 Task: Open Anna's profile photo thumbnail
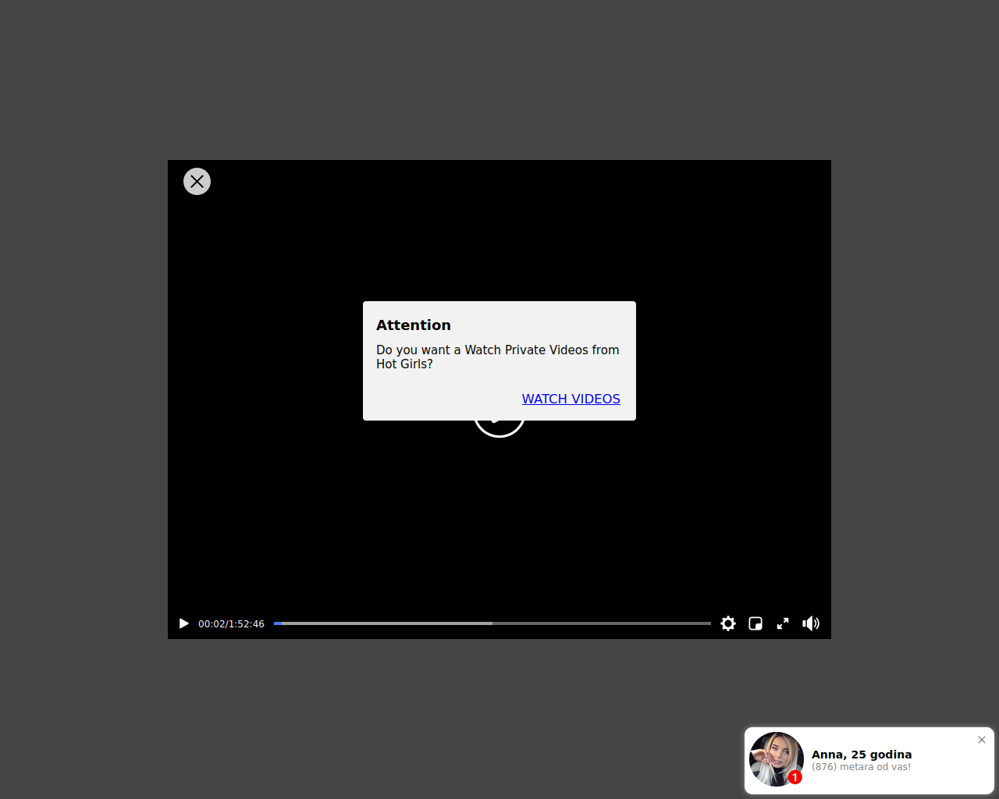pyautogui.click(x=777, y=759)
